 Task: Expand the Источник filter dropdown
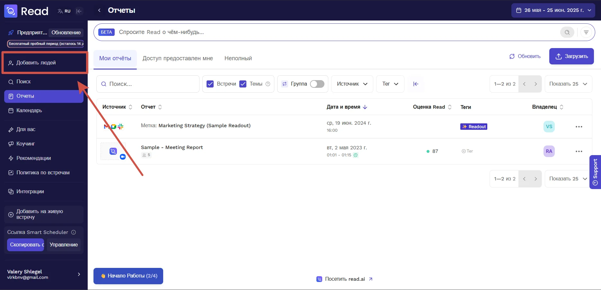(352, 84)
